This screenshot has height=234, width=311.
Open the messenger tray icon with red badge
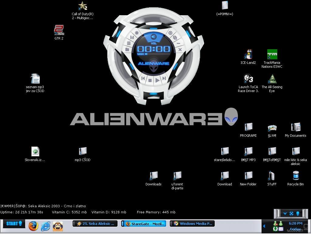275,223
